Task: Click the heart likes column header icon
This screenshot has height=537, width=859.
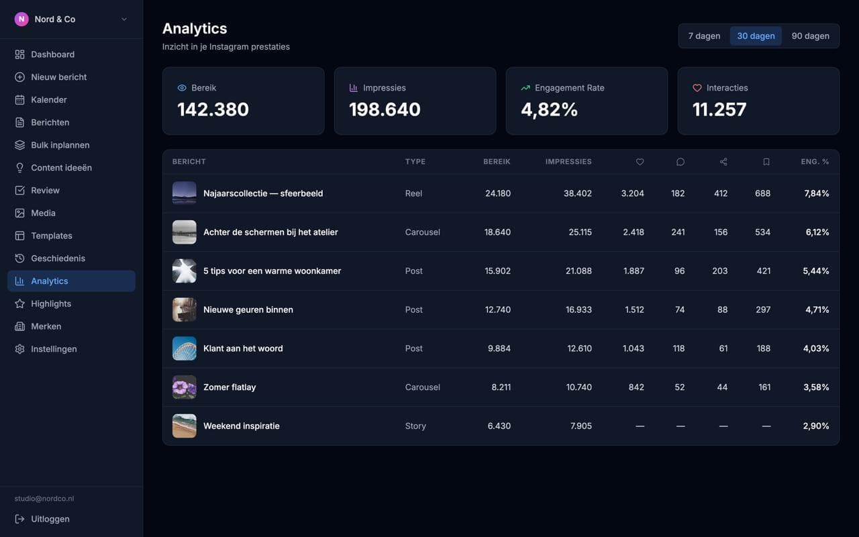Action: tap(640, 162)
